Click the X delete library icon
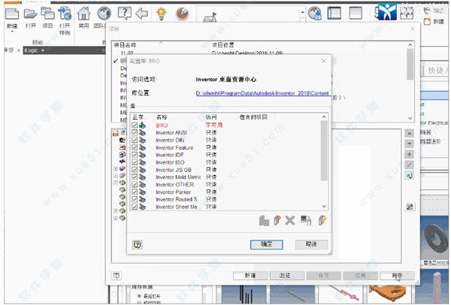The image size is (451, 305). coord(290,220)
